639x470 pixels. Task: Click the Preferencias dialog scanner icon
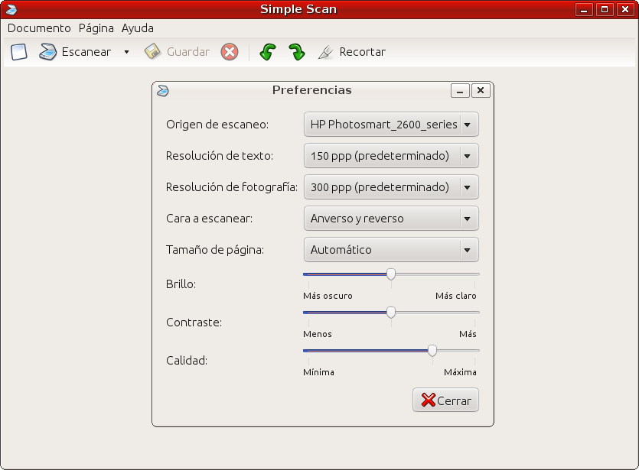[x=163, y=90]
